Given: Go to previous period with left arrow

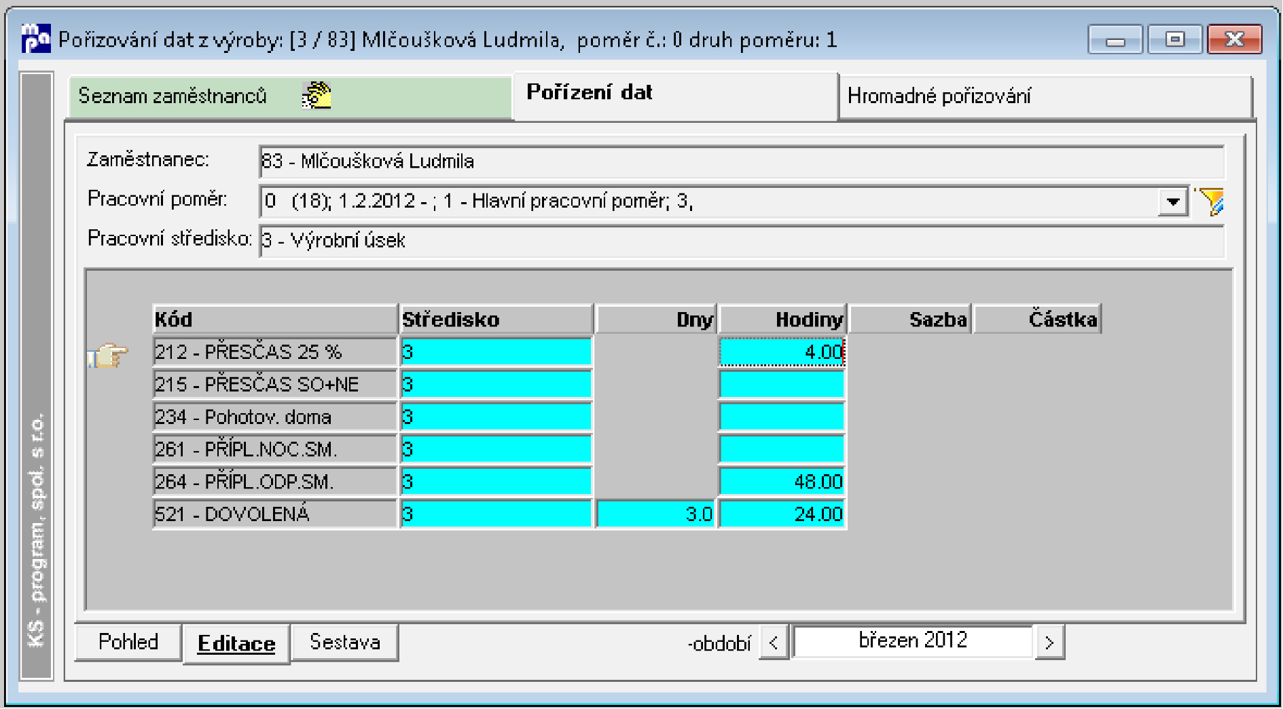Looking at the screenshot, I should (x=774, y=643).
